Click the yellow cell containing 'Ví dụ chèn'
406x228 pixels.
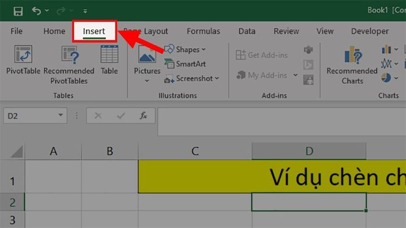[x=272, y=176]
